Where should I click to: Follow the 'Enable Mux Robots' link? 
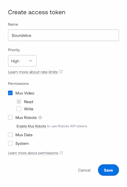[31, 126]
